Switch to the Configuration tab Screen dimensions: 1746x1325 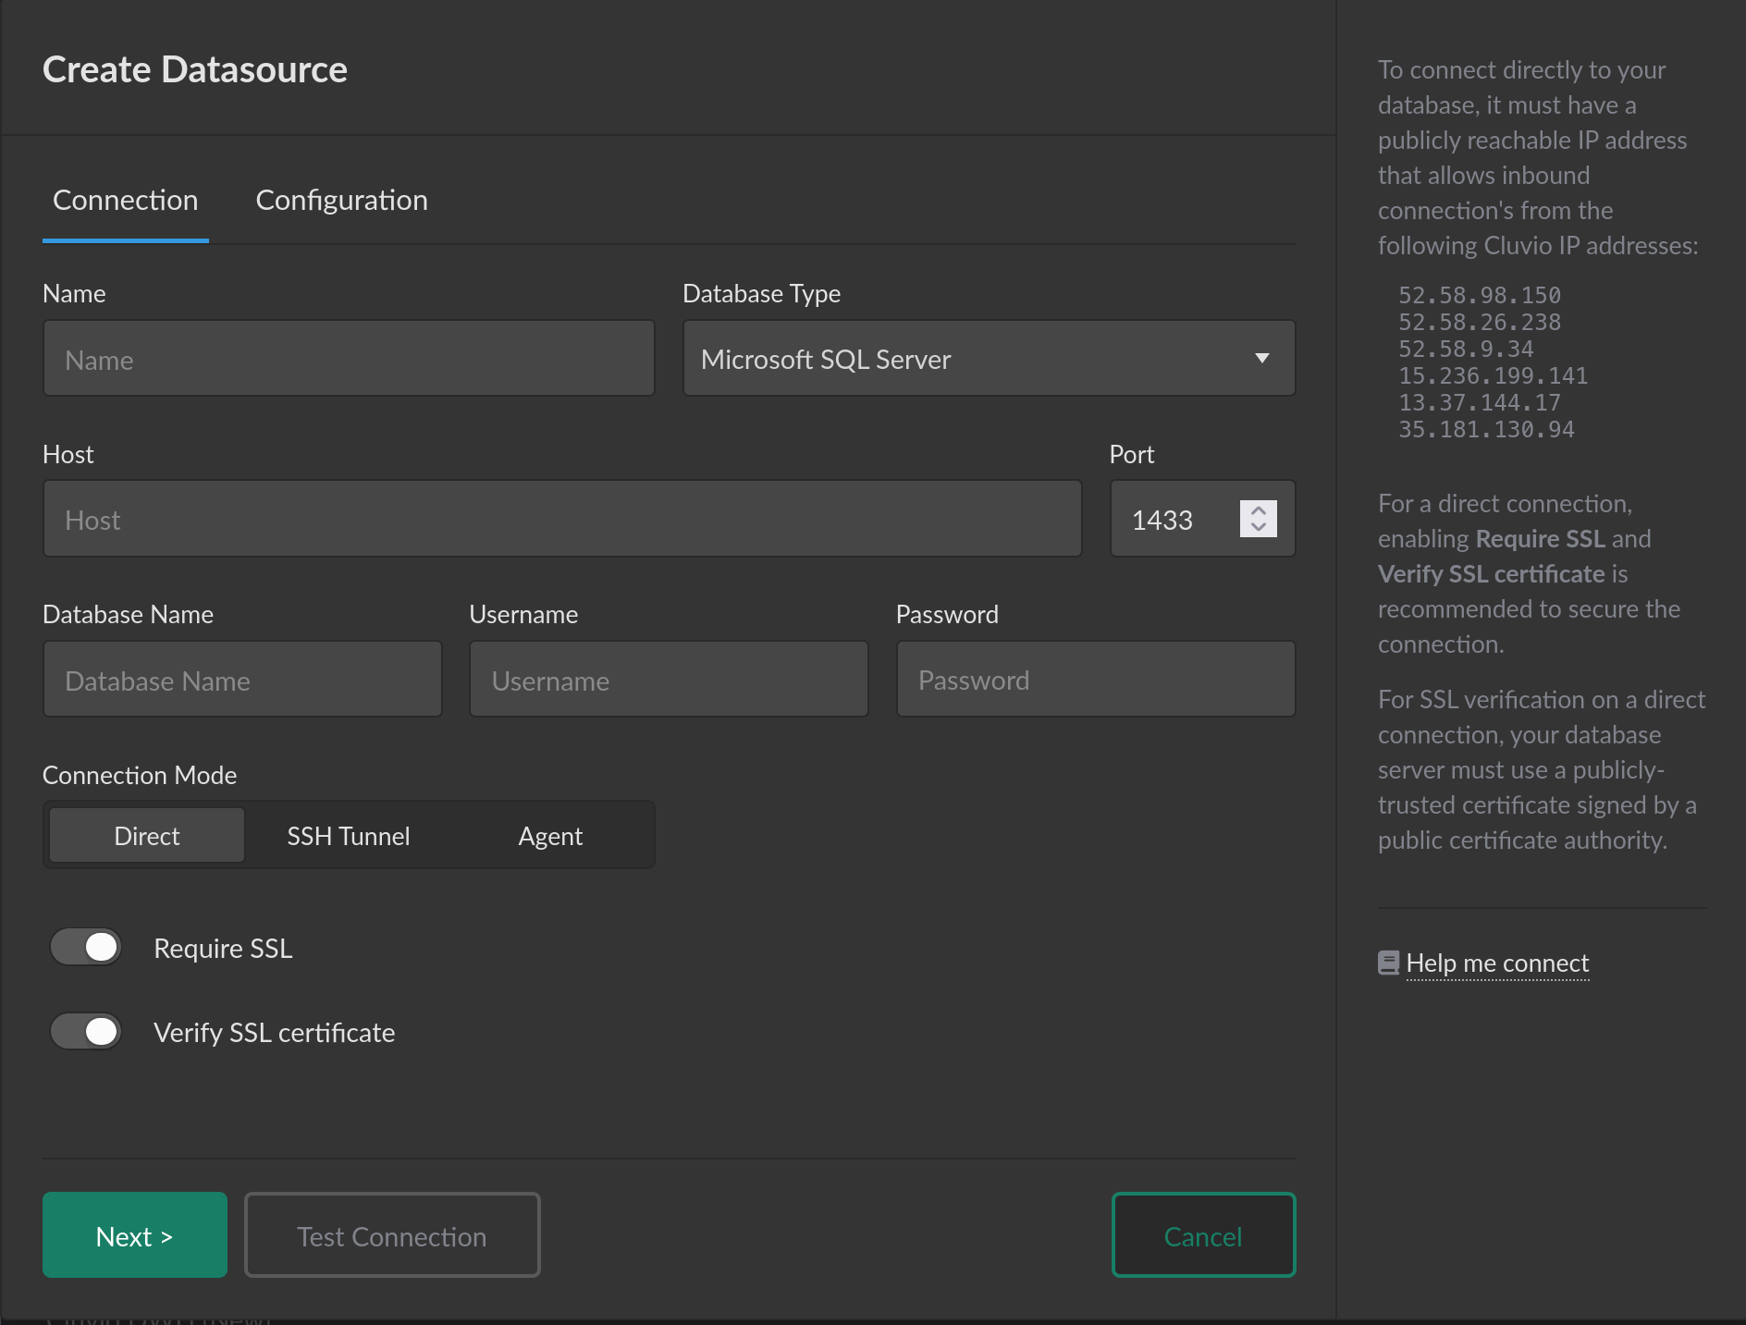click(x=341, y=201)
